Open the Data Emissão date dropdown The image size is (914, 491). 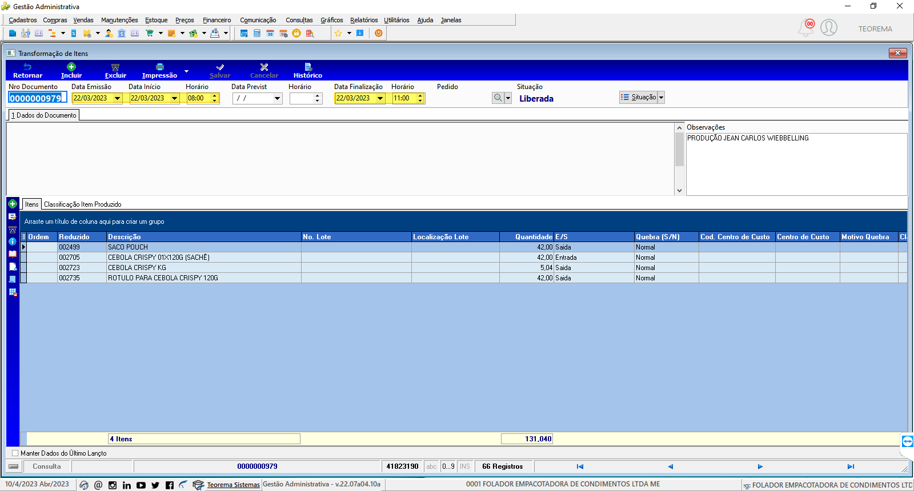point(118,98)
